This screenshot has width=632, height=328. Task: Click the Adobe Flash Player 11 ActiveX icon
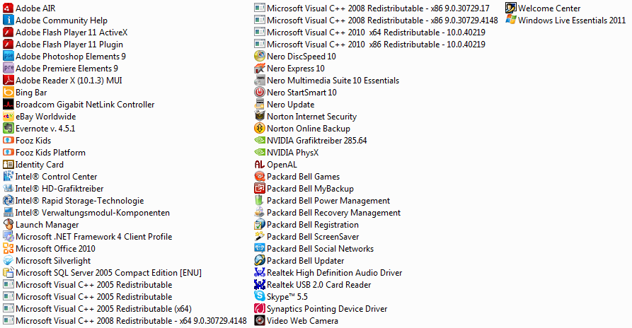point(8,33)
